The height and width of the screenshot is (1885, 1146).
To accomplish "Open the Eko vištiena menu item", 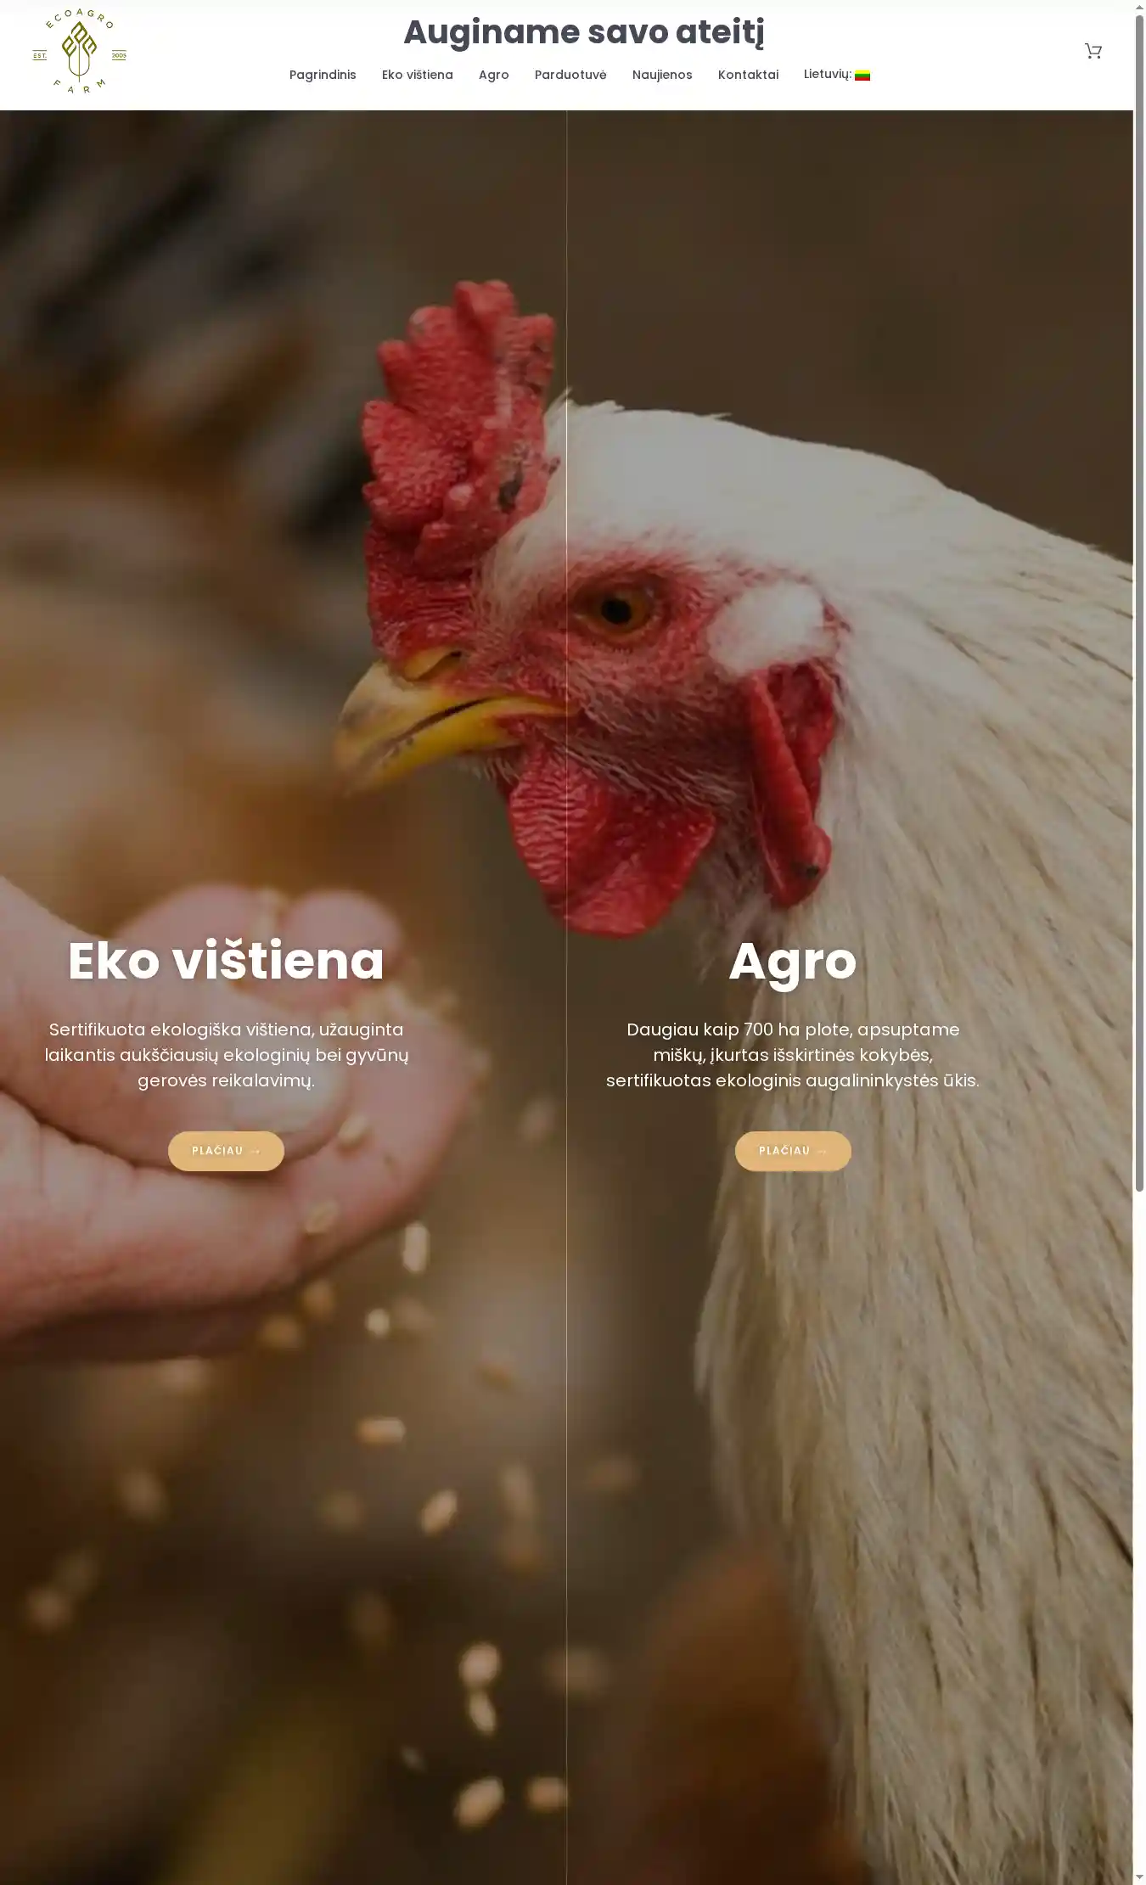I will coord(418,75).
